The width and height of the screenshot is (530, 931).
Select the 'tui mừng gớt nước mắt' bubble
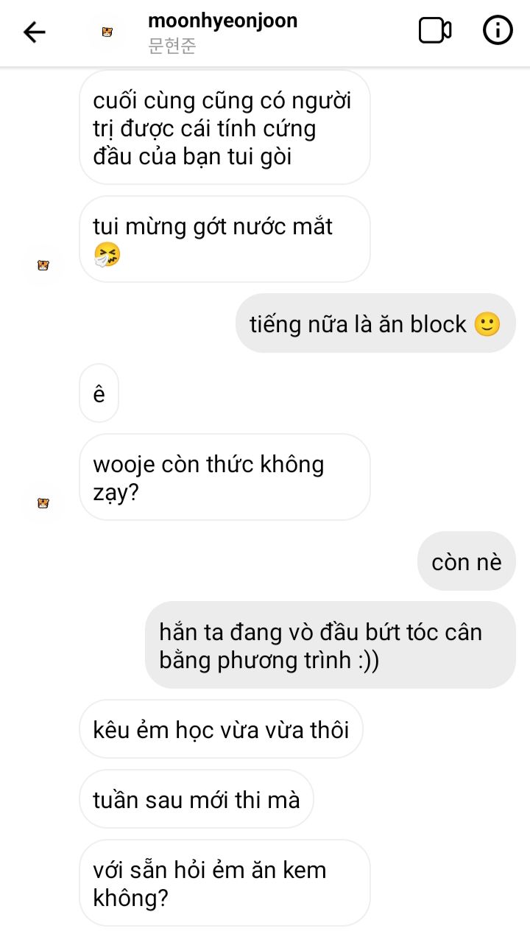coord(225,239)
